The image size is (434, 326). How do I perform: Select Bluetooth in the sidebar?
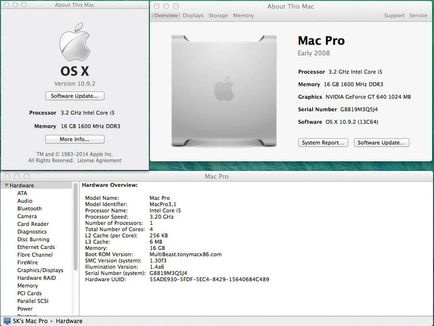pyautogui.click(x=29, y=209)
